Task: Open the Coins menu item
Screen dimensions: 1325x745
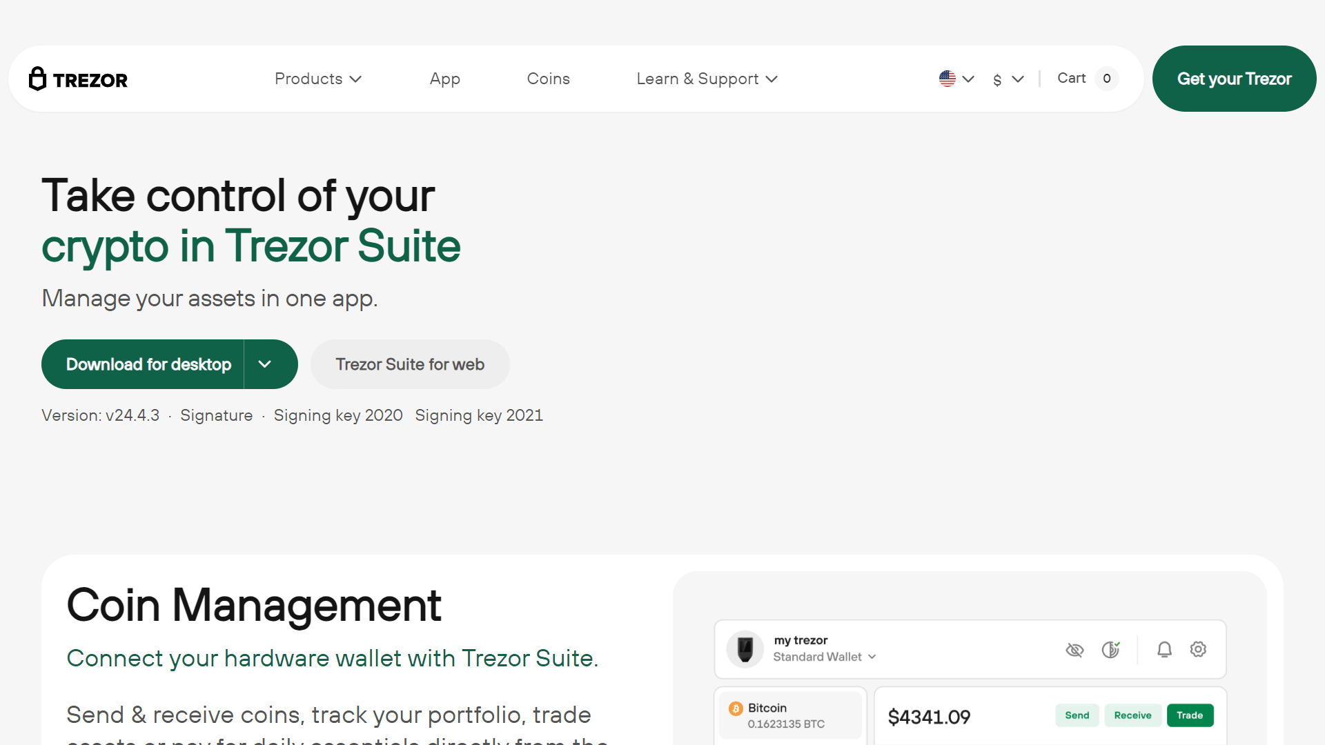Action: coord(548,79)
